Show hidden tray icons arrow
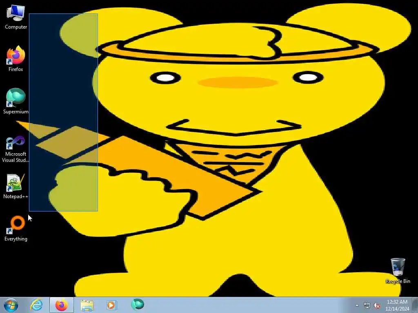This screenshot has width=418, height=313. tap(357, 305)
